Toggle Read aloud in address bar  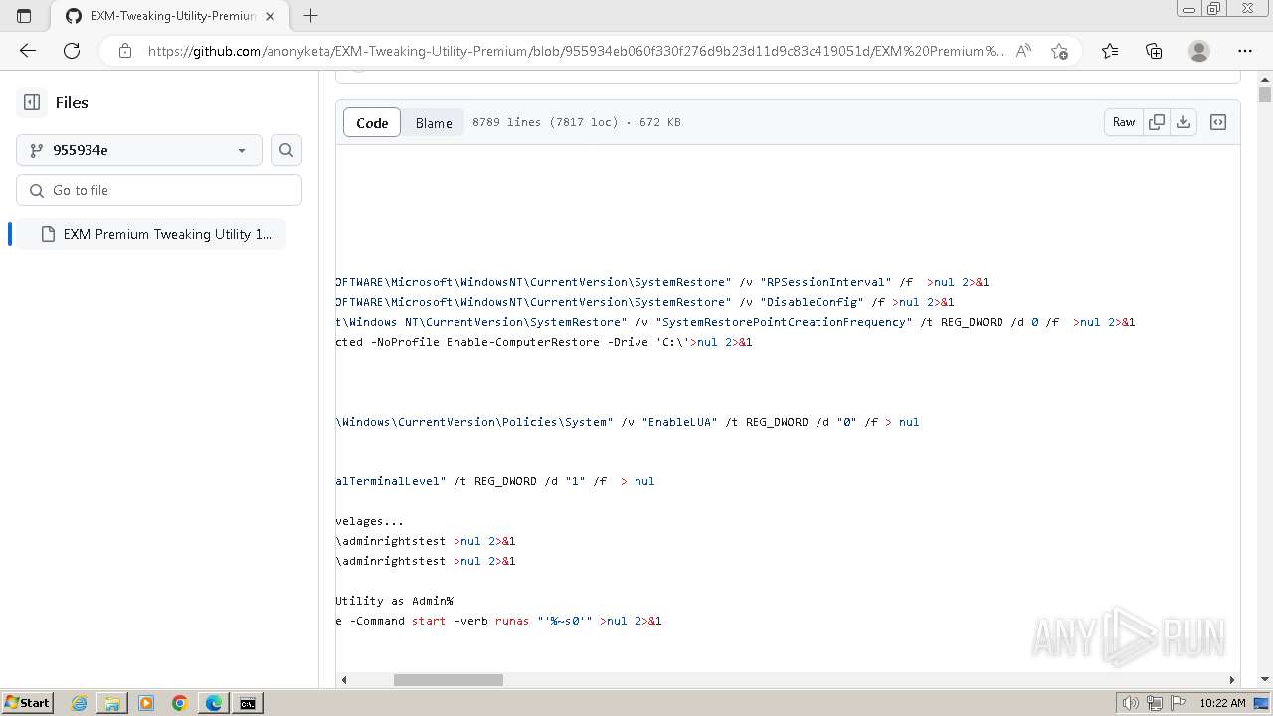point(1023,51)
